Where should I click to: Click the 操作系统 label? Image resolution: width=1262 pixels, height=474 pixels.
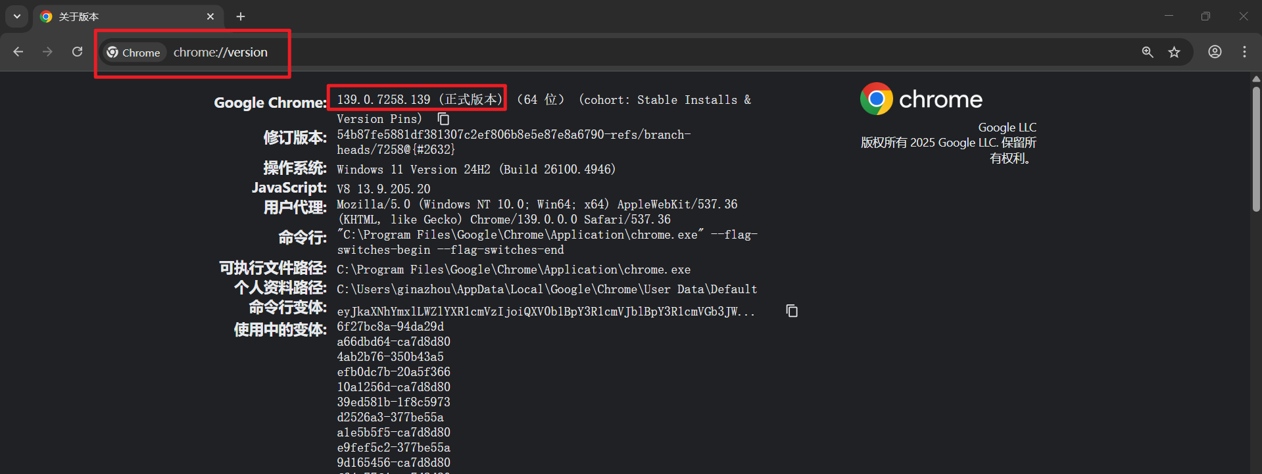point(295,168)
